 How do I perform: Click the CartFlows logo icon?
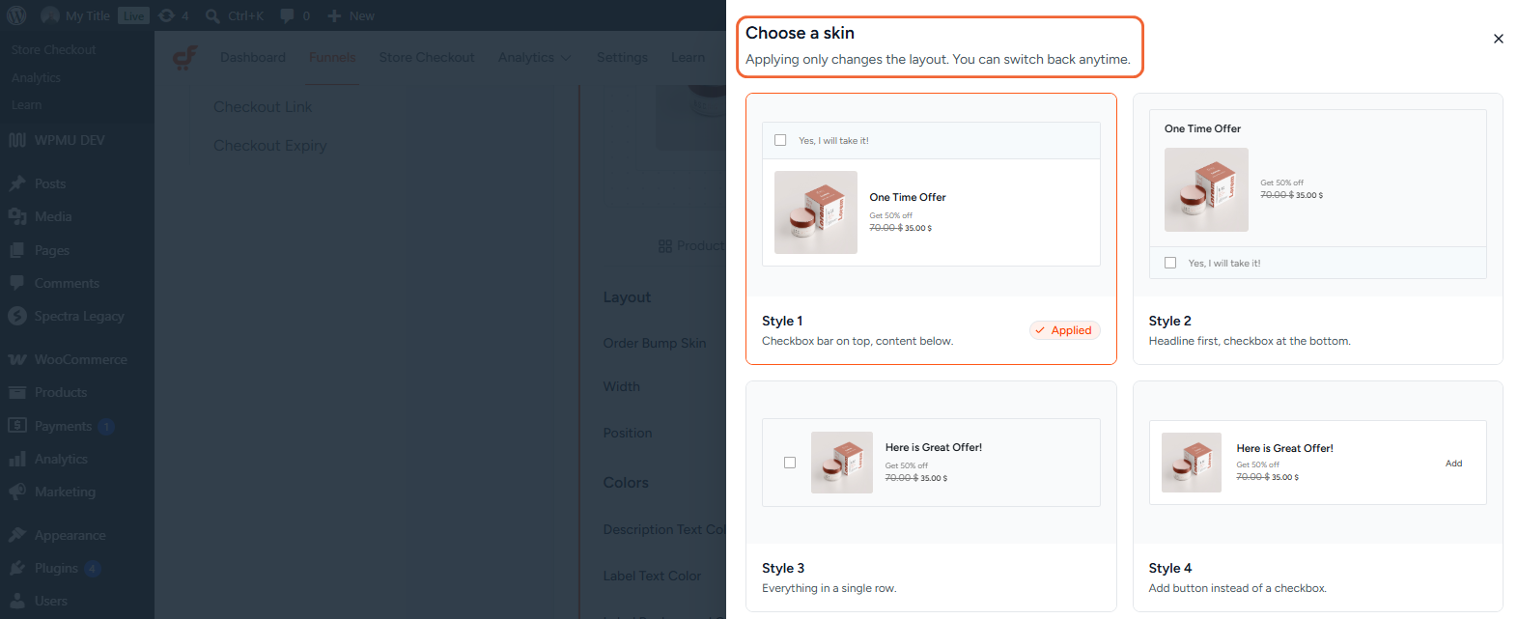184,58
